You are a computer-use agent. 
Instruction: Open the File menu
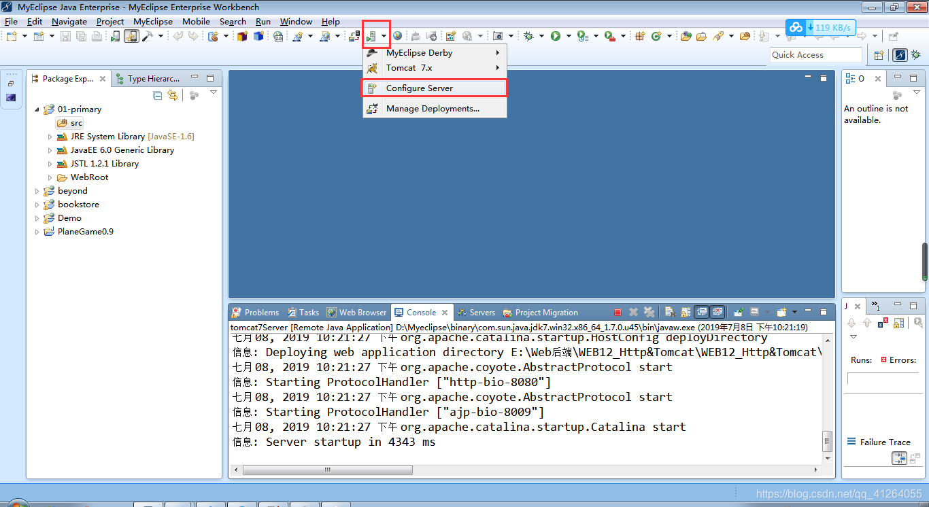11,22
